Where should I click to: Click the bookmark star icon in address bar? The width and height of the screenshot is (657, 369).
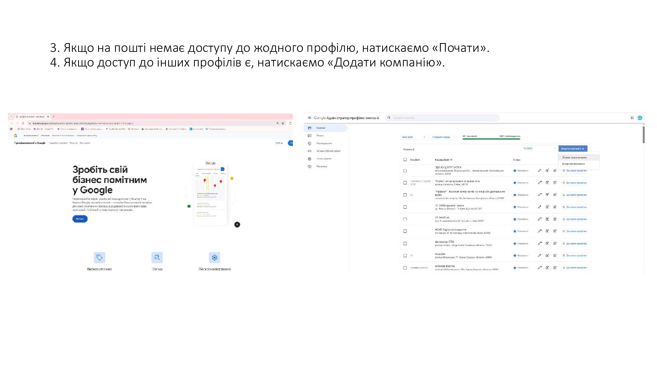coord(283,123)
